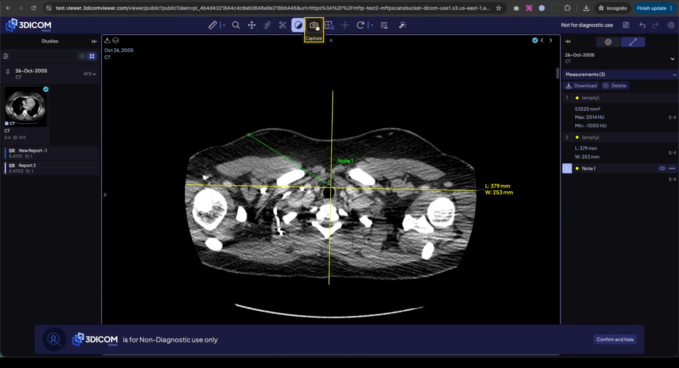This screenshot has width=679, height=368.
Task: Select measurement 1 (empty) row
Action: tap(620, 98)
